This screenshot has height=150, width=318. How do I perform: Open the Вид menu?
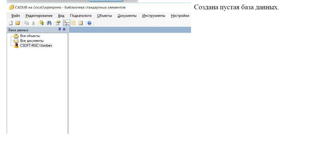[61, 16]
